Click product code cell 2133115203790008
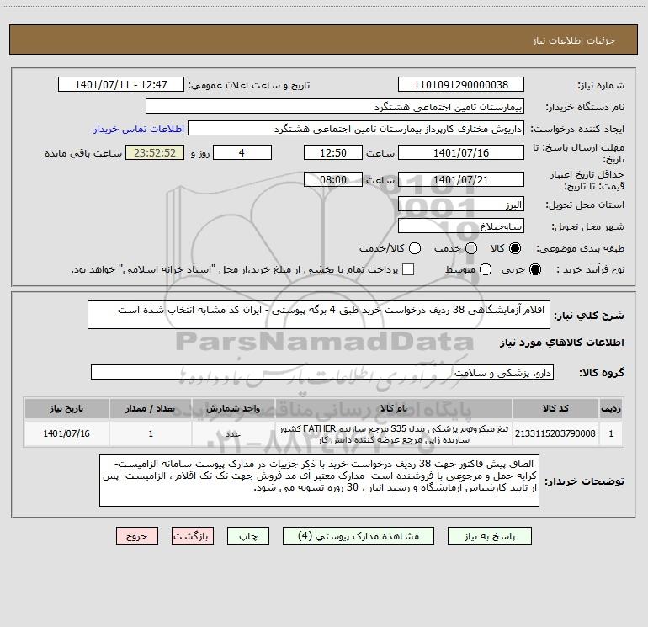648x627 pixels. click(555, 433)
